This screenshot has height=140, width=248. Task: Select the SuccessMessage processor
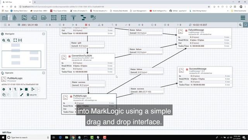(205, 77)
